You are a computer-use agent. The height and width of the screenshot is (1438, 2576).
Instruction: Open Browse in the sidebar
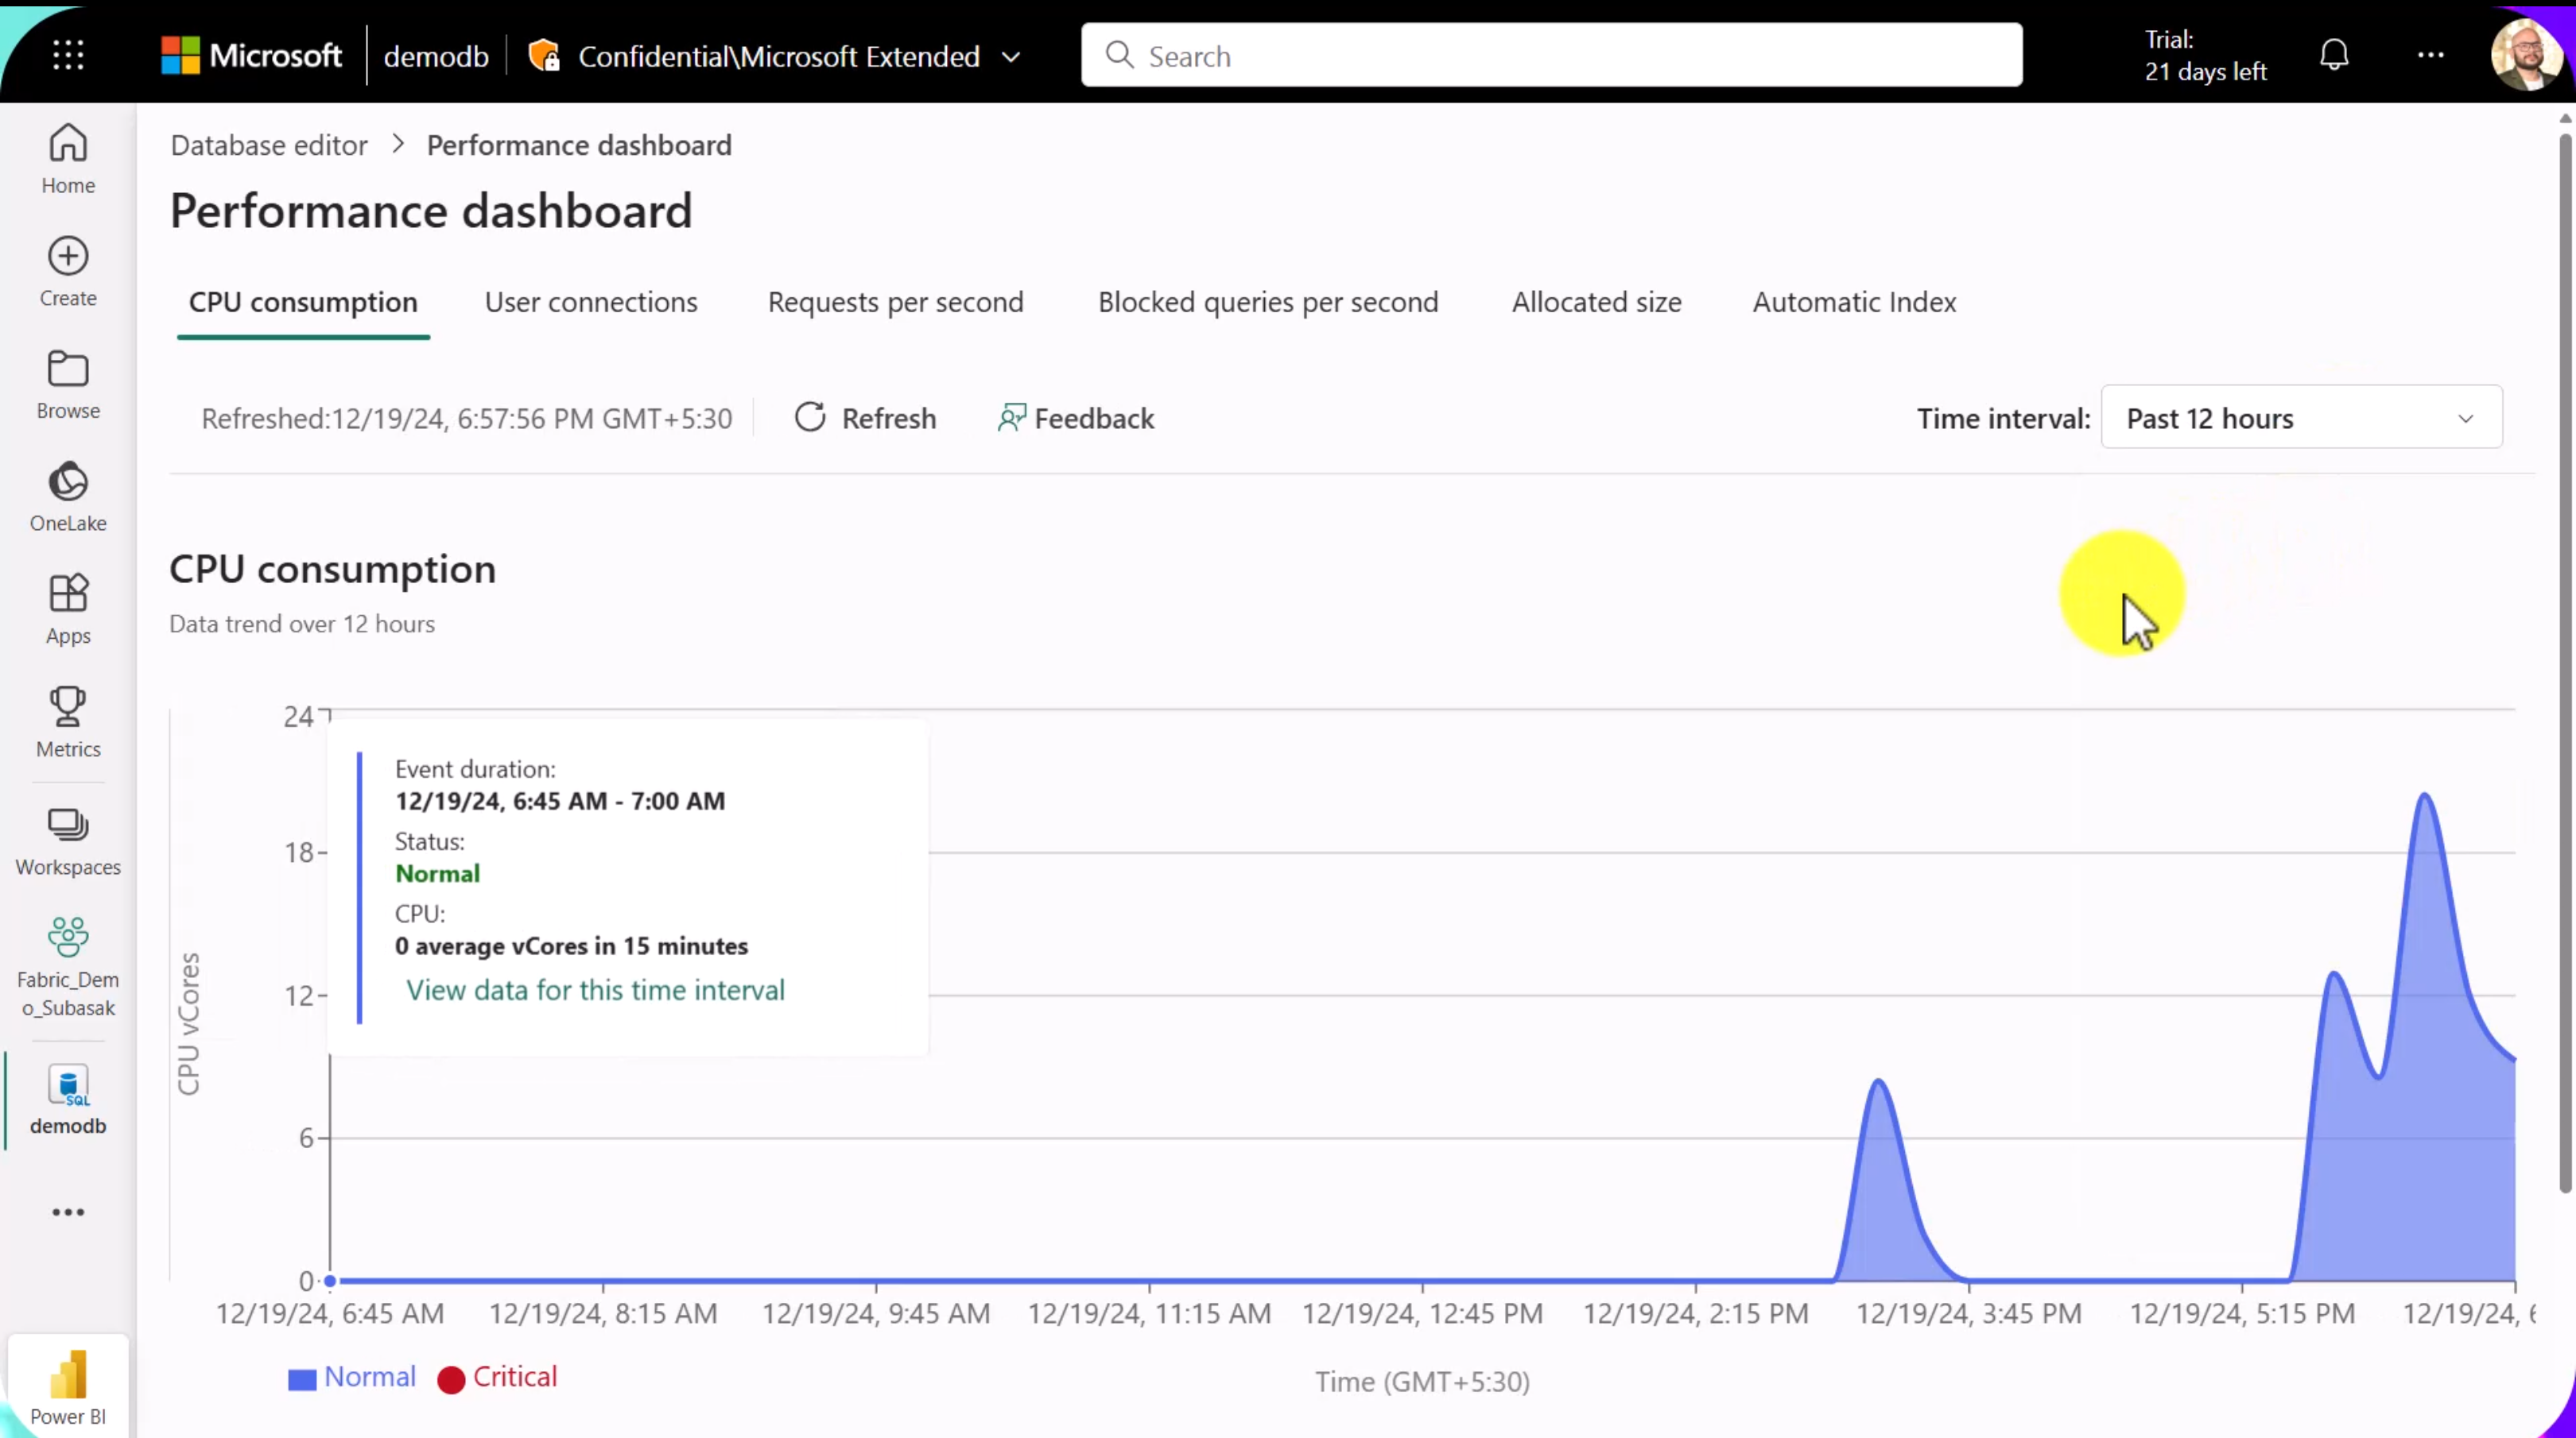[68, 385]
